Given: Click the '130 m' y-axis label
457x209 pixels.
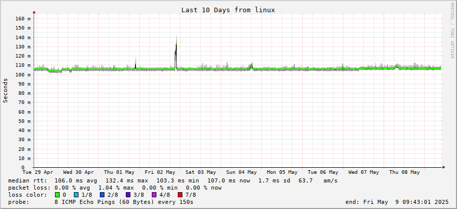Looking at the screenshot, I should click(x=23, y=46).
